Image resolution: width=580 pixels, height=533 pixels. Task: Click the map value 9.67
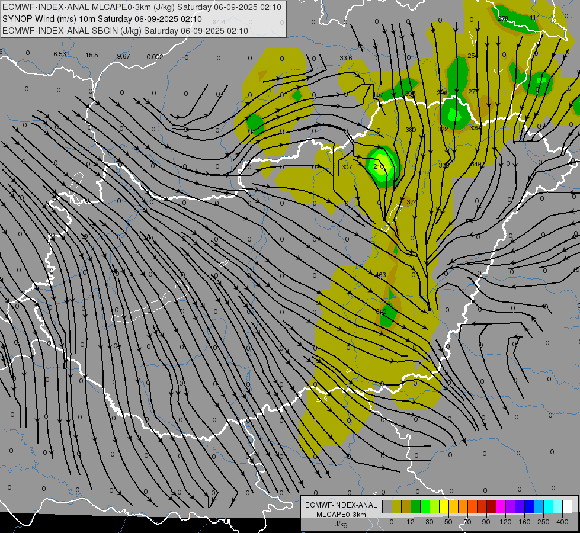pos(124,56)
